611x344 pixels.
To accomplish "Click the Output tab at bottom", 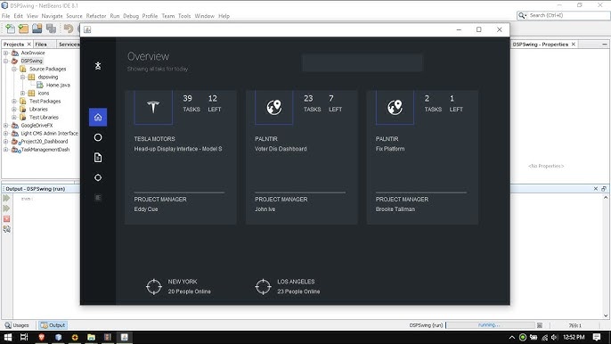I will point(53,325).
